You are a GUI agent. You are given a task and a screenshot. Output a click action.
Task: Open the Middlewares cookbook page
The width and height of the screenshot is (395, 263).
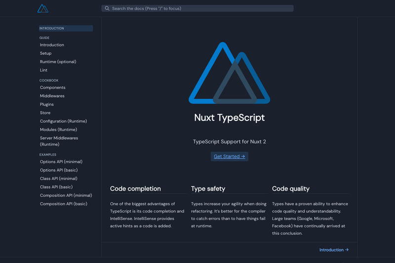(x=52, y=96)
